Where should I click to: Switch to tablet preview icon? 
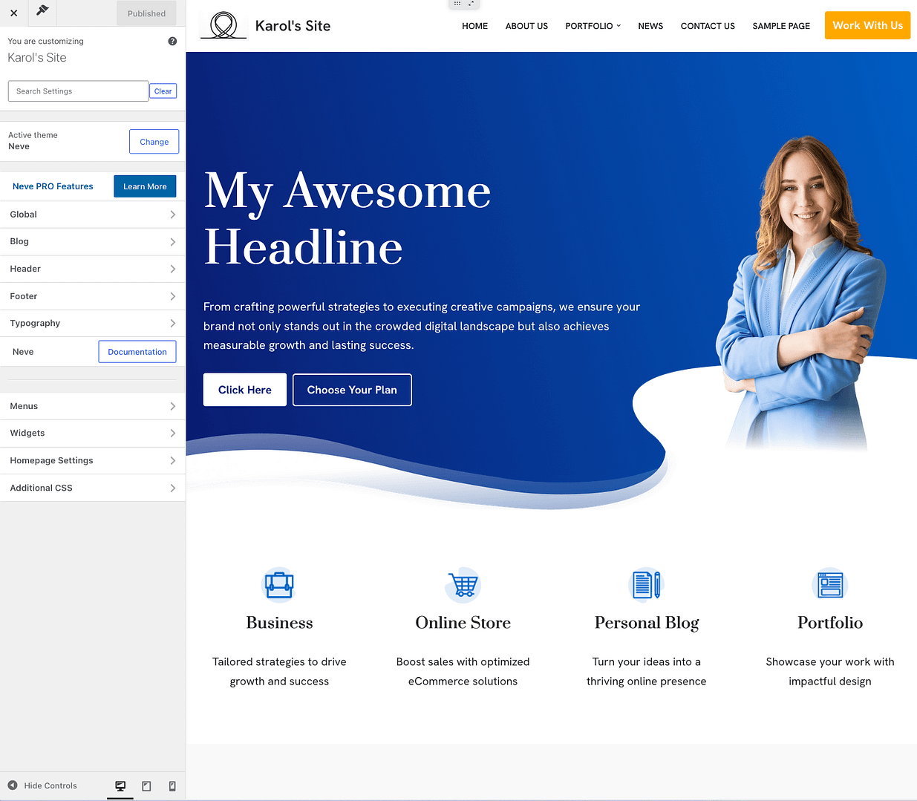coord(146,785)
